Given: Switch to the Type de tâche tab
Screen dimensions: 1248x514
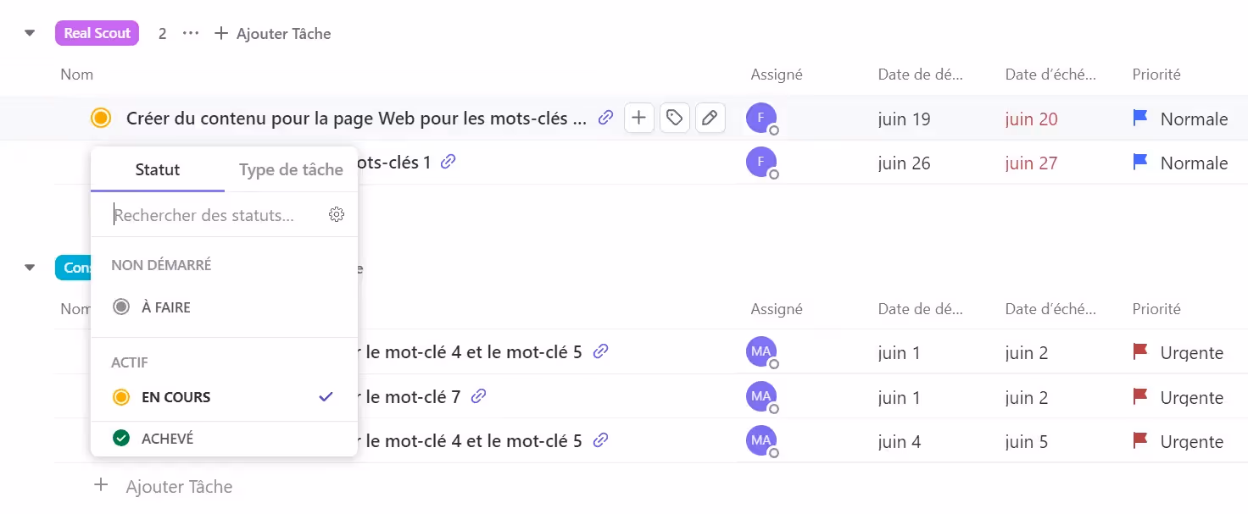Looking at the screenshot, I should point(290,169).
